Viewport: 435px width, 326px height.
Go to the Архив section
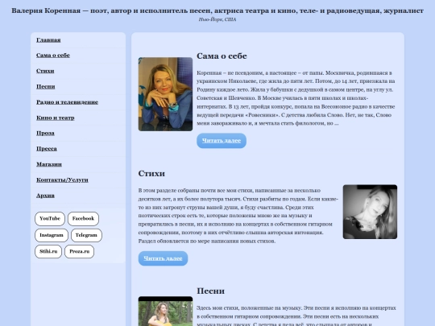(x=45, y=196)
